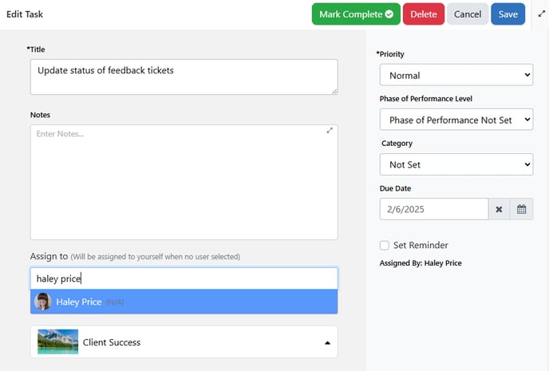Click Haley Price's avatar in the suggestion
This screenshot has height=371, width=549.
pos(43,302)
